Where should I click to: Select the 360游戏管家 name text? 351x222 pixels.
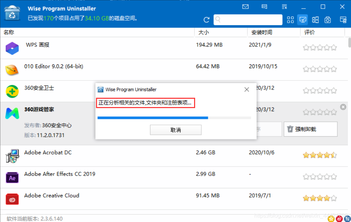coord(39,109)
